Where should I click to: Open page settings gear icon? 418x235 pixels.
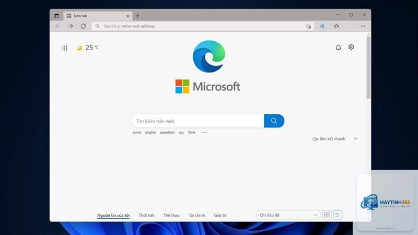click(x=351, y=47)
